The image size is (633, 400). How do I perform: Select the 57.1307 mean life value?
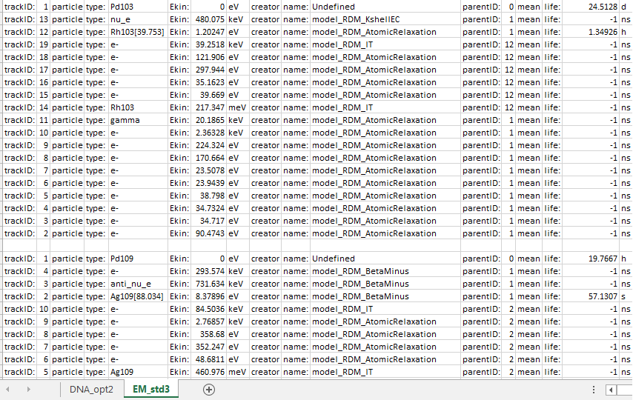click(x=591, y=296)
